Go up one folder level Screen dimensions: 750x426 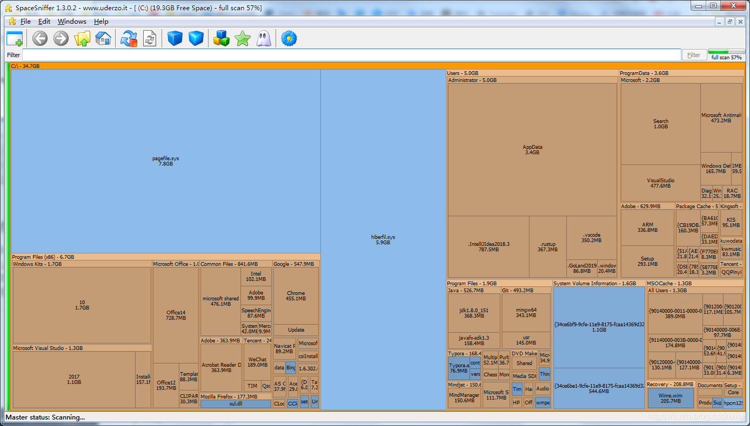click(x=82, y=38)
